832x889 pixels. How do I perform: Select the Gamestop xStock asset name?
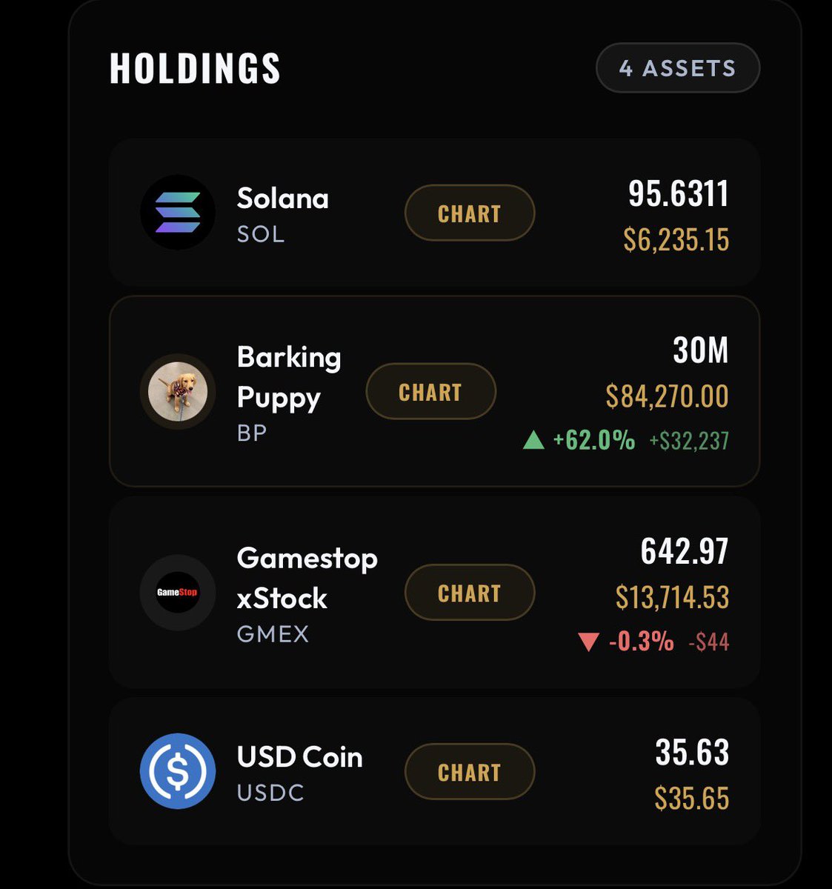coord(307,578)
